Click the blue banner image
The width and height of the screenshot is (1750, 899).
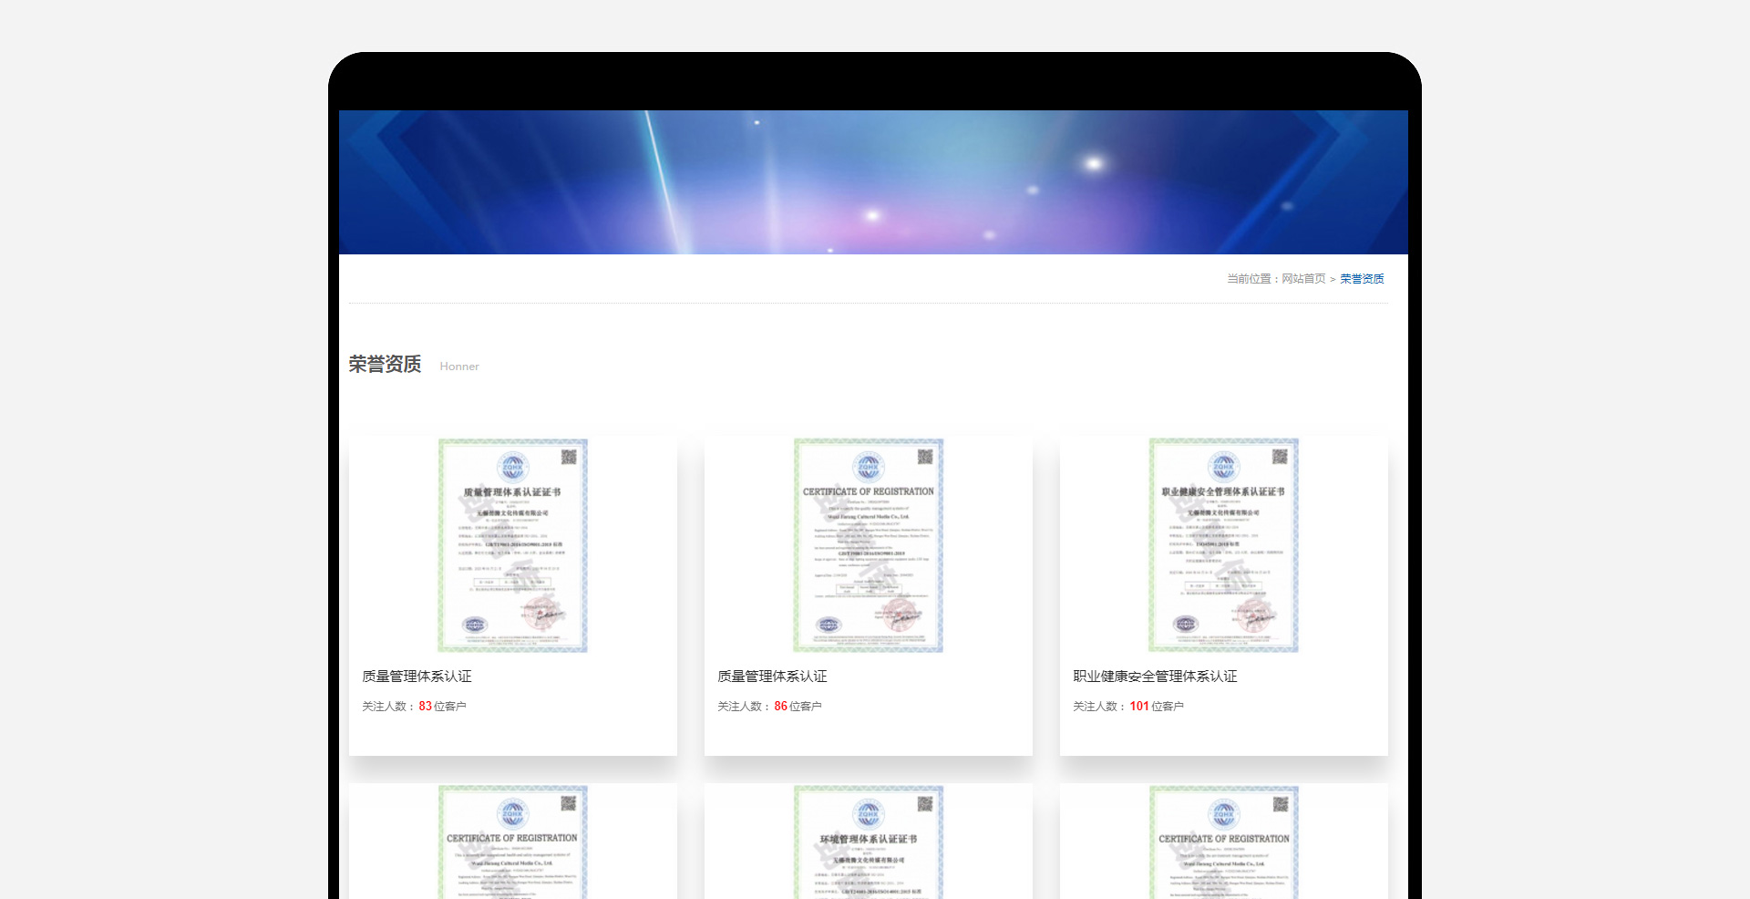coord(873,182)
